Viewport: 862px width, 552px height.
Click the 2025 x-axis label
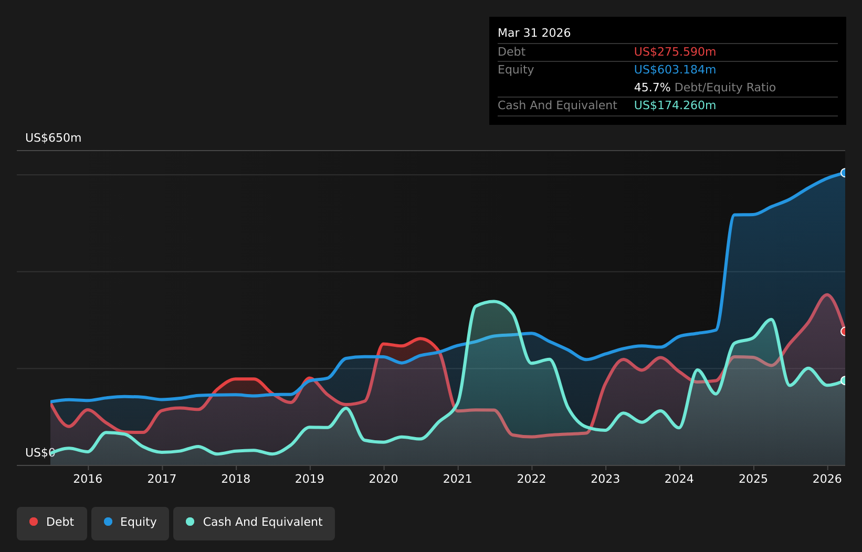(x=753, y=479)
